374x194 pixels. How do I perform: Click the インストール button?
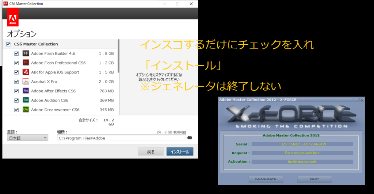180,152
